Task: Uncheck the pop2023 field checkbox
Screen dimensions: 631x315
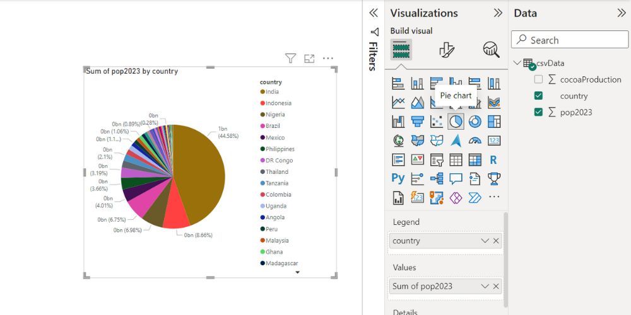Action: (x=538, y=112)
